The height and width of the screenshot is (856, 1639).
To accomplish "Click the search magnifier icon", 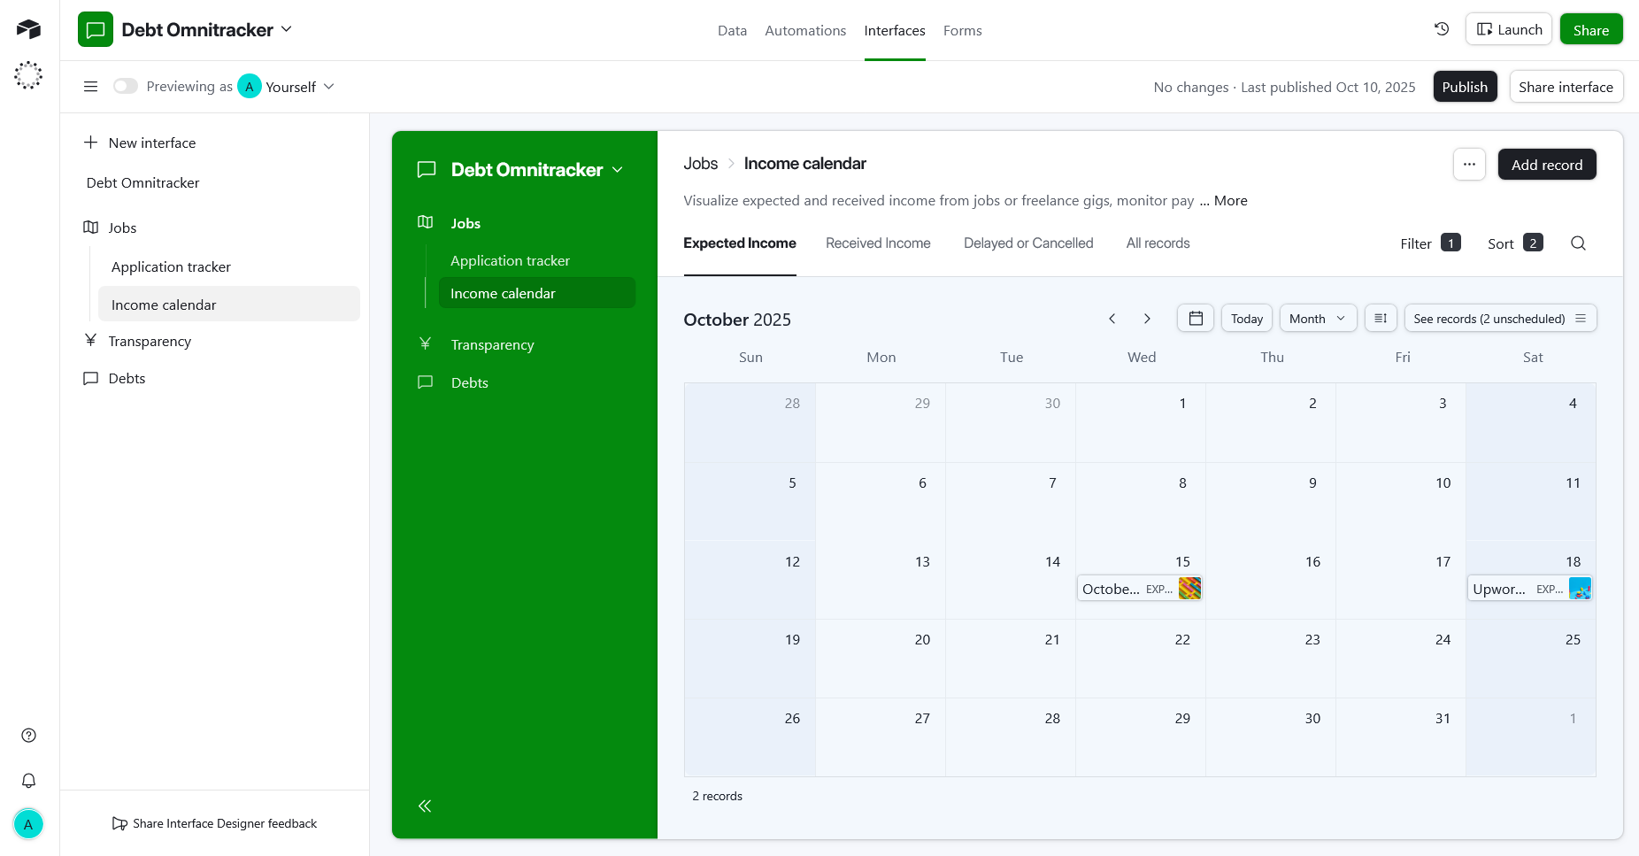I will tap(1578, 243).
